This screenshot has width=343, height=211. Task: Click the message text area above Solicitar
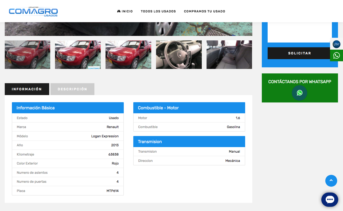[299, 32]
